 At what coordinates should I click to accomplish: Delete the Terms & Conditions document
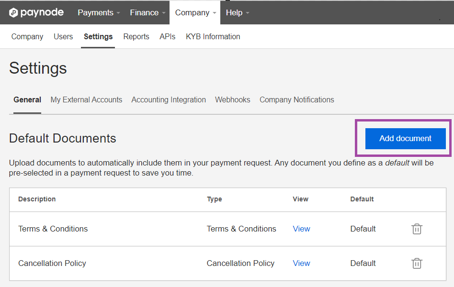(417, 229)
